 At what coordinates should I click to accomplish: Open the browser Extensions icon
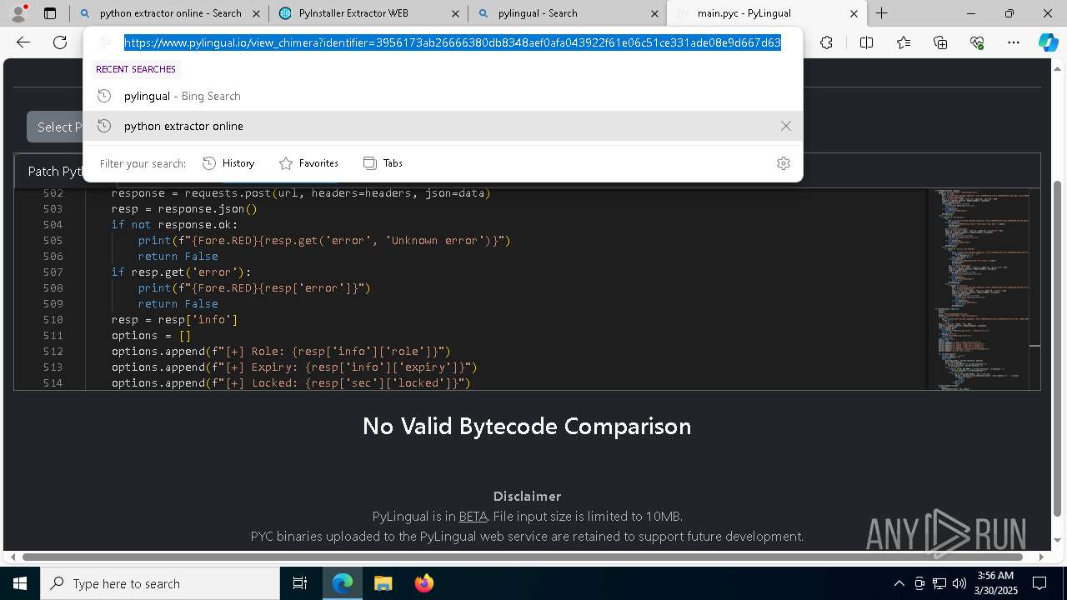(826, 42)
